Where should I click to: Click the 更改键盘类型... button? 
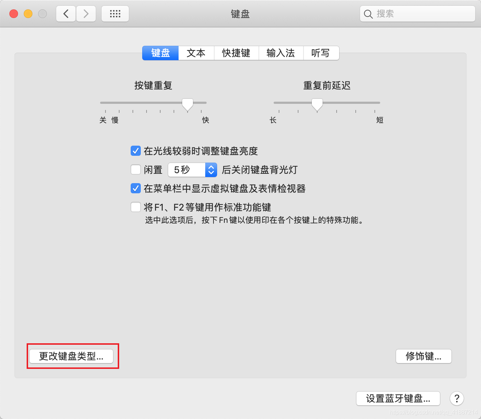[x=71, y=356]
